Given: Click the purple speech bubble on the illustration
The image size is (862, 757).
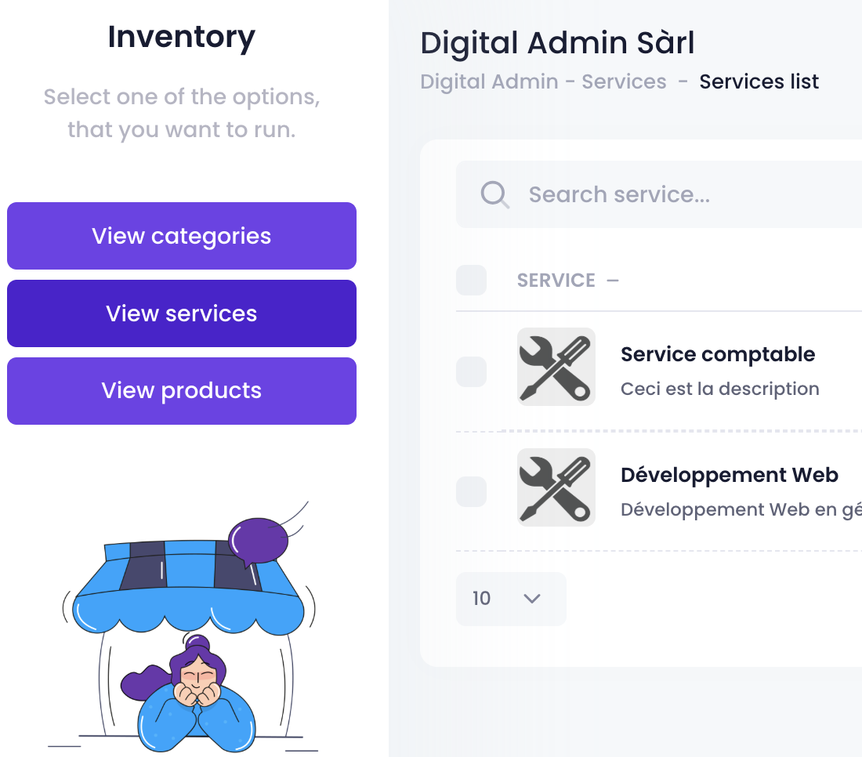Looking at the screenshot, I should [x=259, y=541].
